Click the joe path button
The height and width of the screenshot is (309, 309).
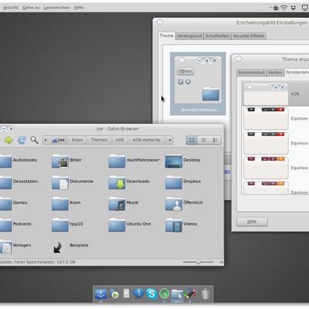(59, 140)
